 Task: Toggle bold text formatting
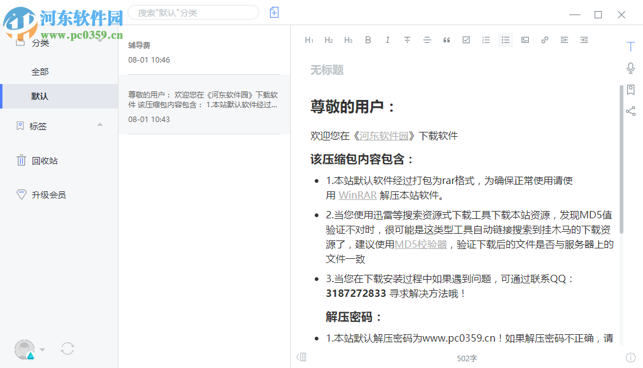click(368, 39)
